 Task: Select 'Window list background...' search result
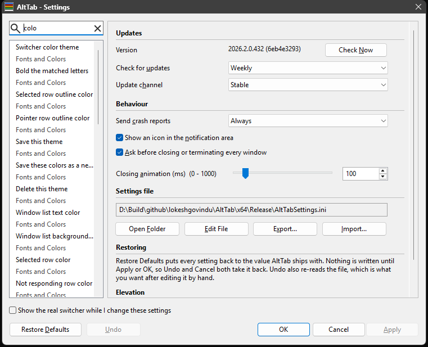coord(55,236)
